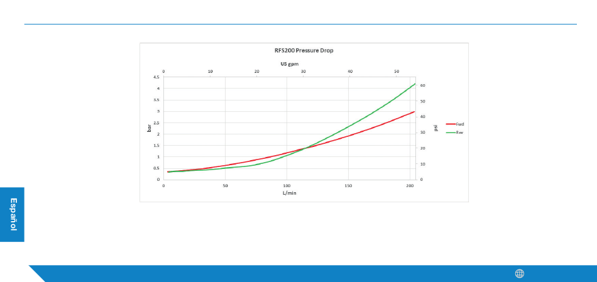Viewport: 597px width, 282px height.
Task: Click the 30 US gpm tick label
Action: (304, 72)
